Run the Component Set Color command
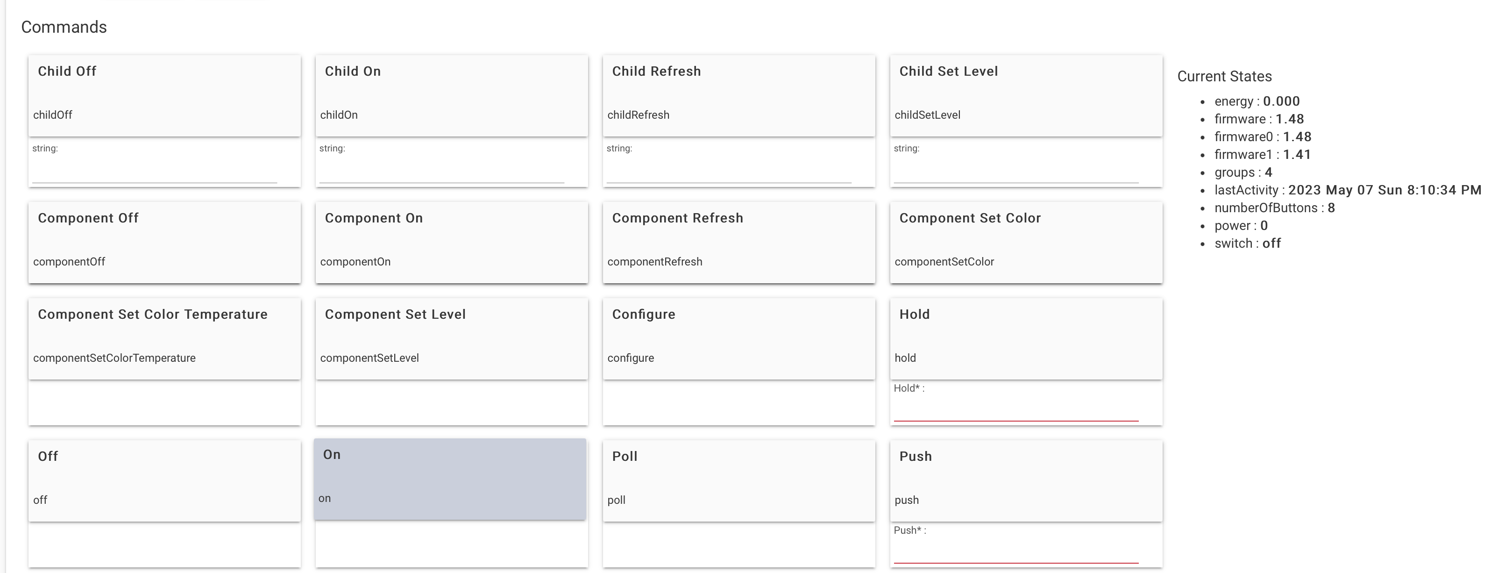1491x573 pixels. (1026, 243)
